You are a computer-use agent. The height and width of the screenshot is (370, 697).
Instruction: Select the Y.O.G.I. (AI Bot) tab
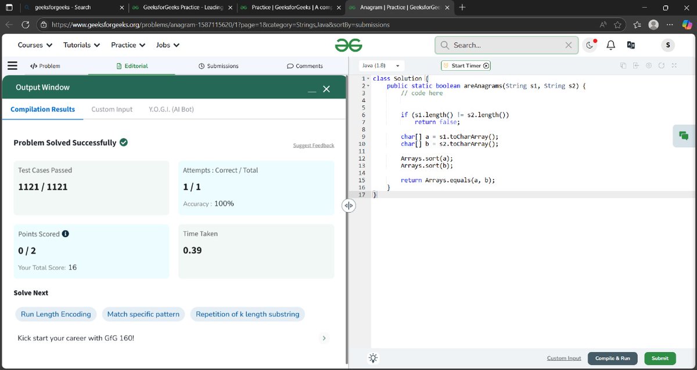pos(171,109)
